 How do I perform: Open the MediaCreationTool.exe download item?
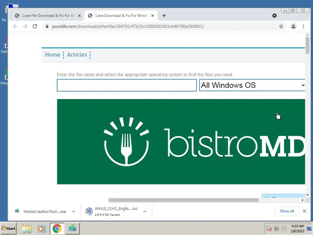click(45, 211)
